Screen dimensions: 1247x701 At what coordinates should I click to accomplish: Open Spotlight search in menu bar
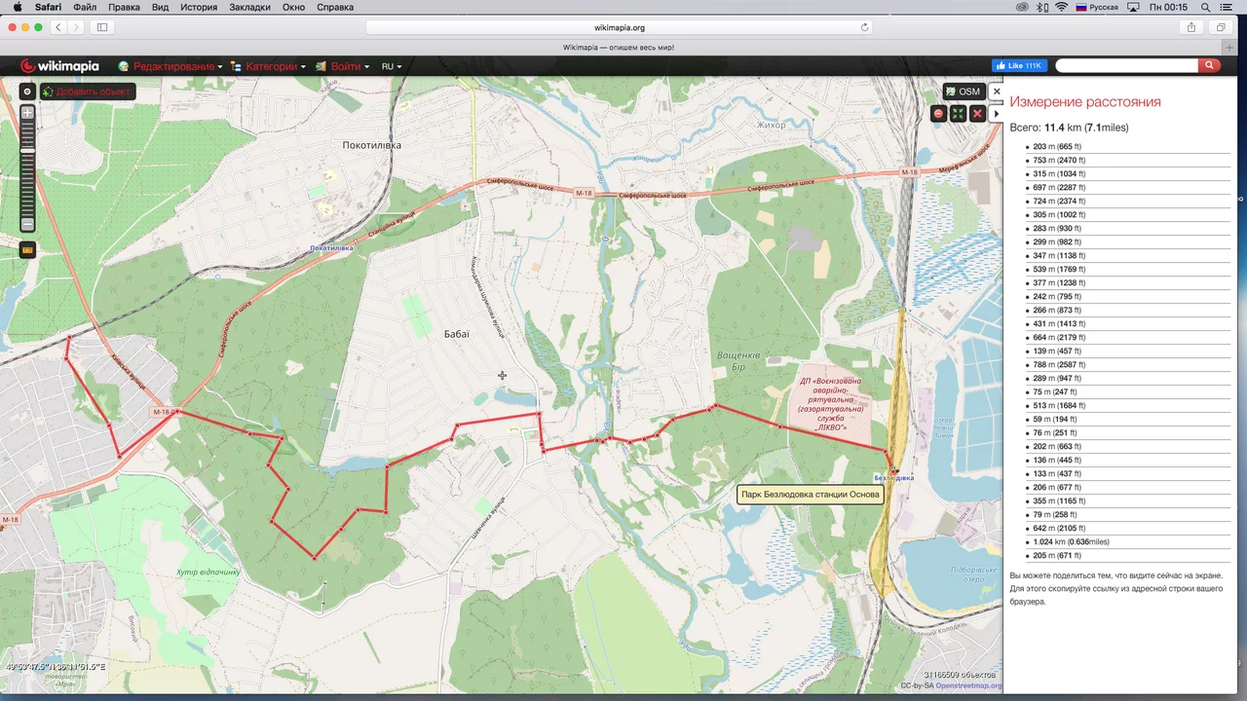1206,7
